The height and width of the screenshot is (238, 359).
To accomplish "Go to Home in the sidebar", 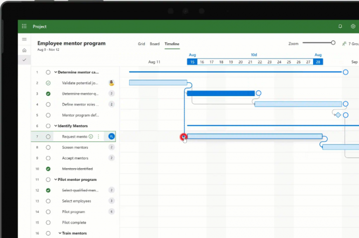I will (24, 50).
